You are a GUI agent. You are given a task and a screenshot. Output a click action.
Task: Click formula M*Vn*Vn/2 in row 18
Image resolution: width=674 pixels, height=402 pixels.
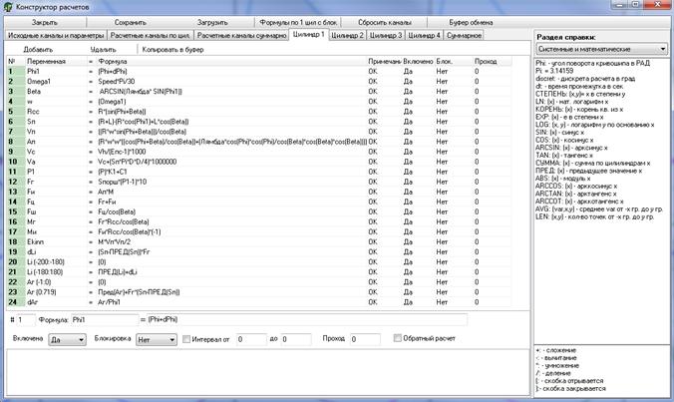tap(114, 242)
